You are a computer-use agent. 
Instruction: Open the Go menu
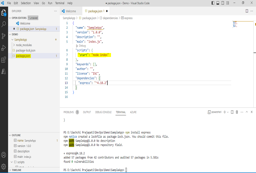click(x=43, y=3)
